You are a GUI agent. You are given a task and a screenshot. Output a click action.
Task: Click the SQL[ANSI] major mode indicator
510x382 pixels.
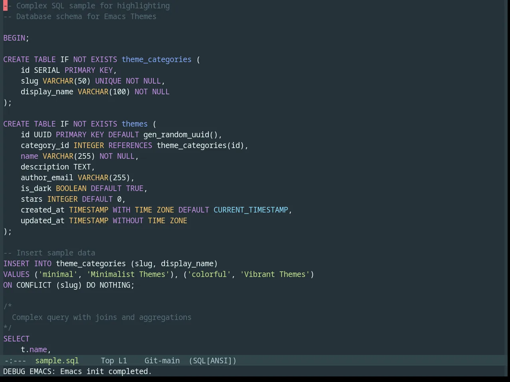(212, 361)
